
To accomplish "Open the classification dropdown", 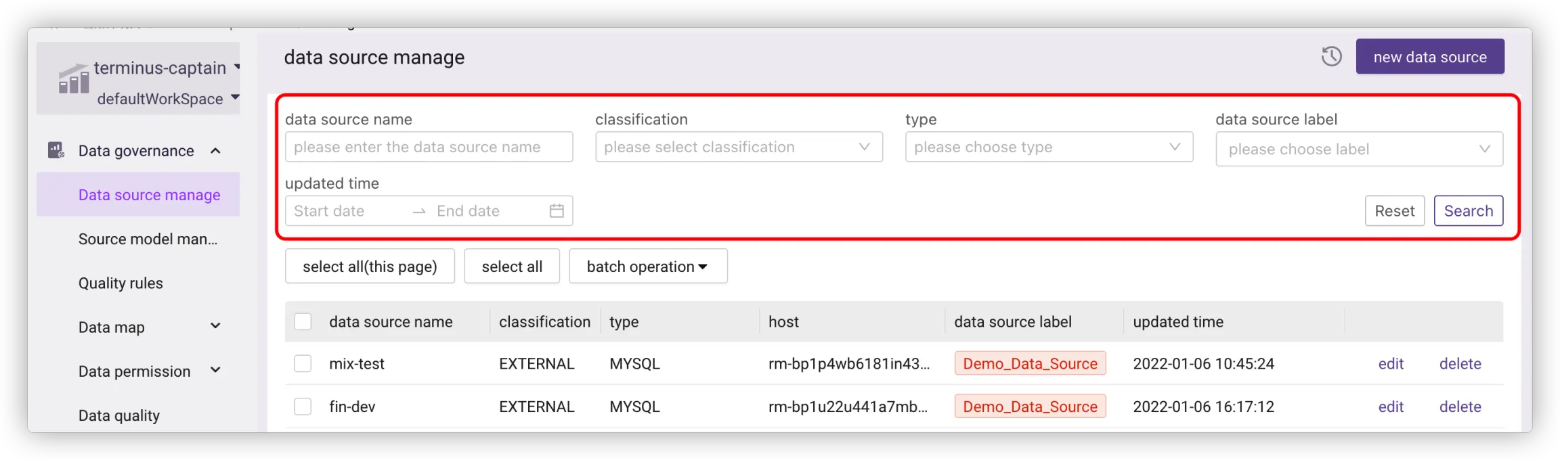I will tap(738, 147).
